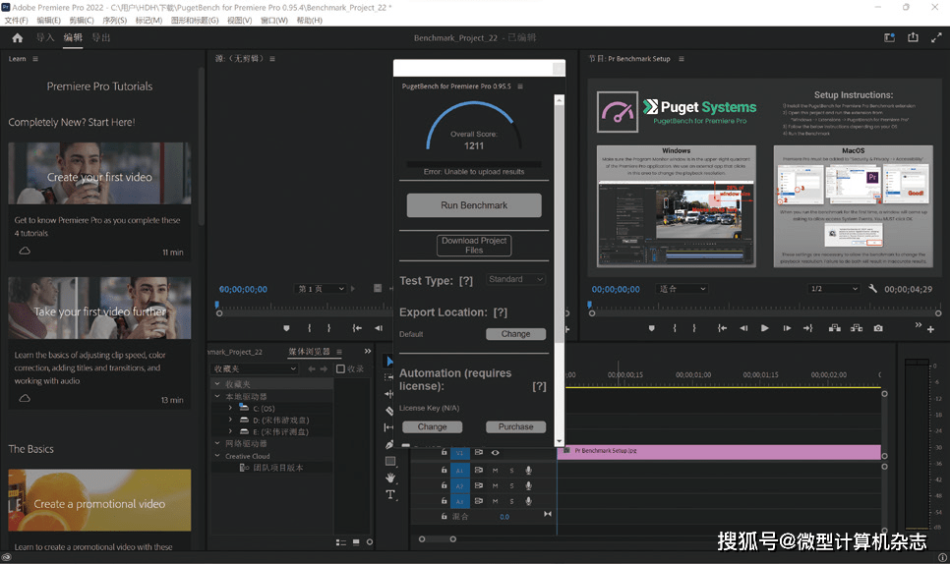950x564 pixels.
Task: Mark Out point in Program Monitor
Action: pyautogui.click(x=694, y=328)
